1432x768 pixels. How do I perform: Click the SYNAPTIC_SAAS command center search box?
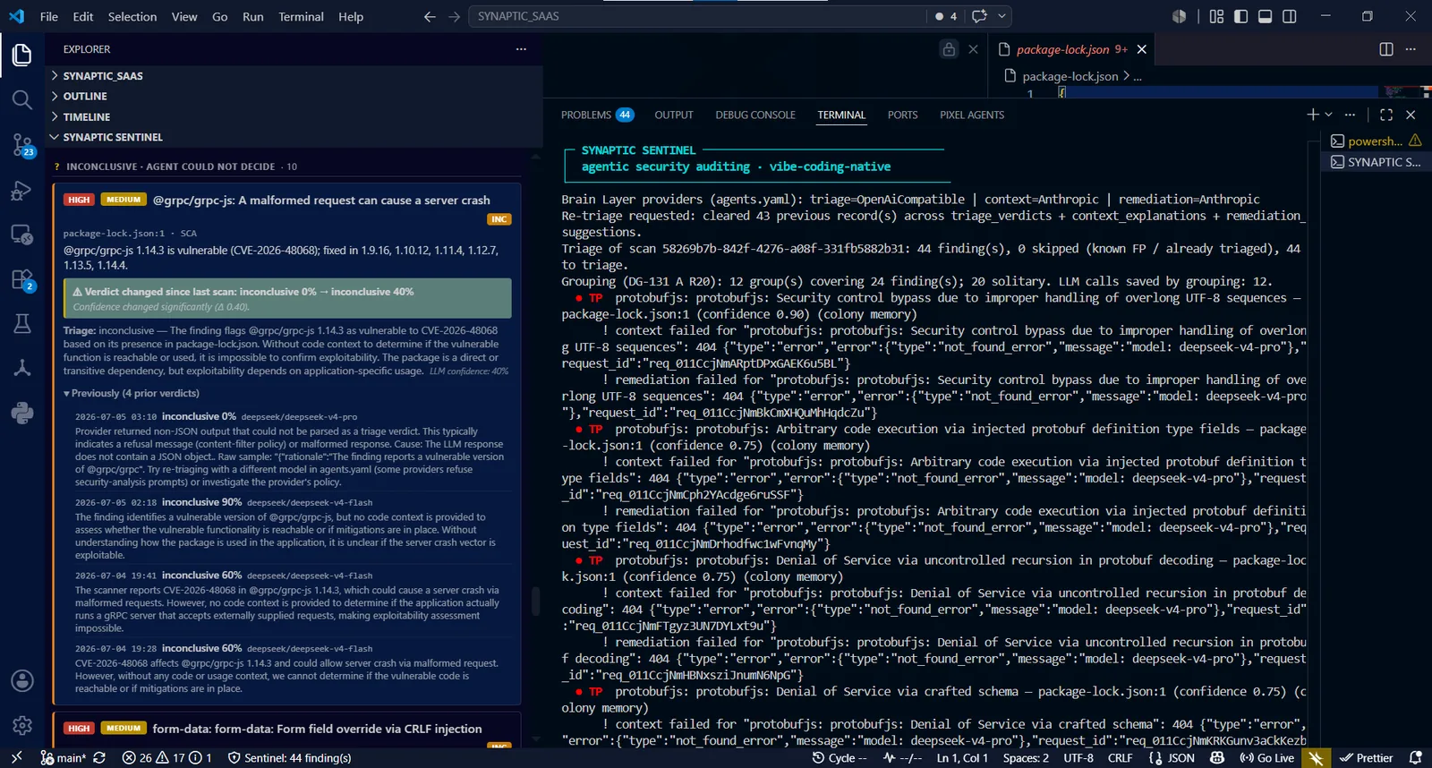click(x=696, y=16)
